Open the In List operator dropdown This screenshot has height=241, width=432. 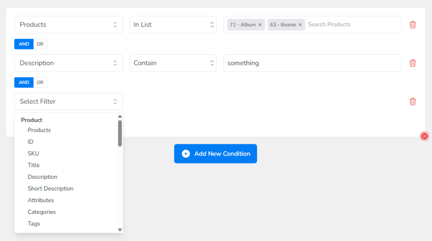coord(173,25)
